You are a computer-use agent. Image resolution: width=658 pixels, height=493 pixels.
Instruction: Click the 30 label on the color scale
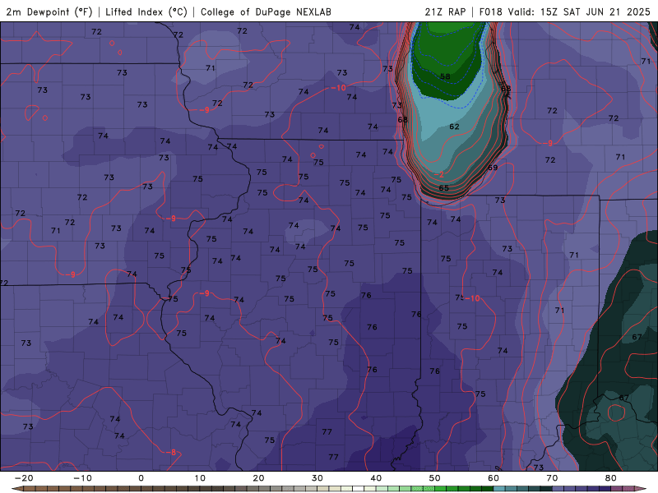(x=317, y=478)
